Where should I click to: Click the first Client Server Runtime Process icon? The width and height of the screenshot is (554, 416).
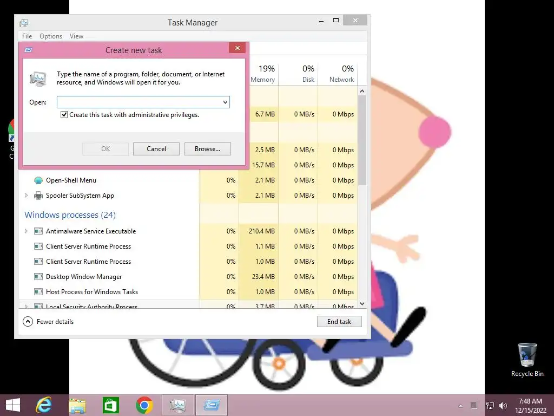pos(38,246)
